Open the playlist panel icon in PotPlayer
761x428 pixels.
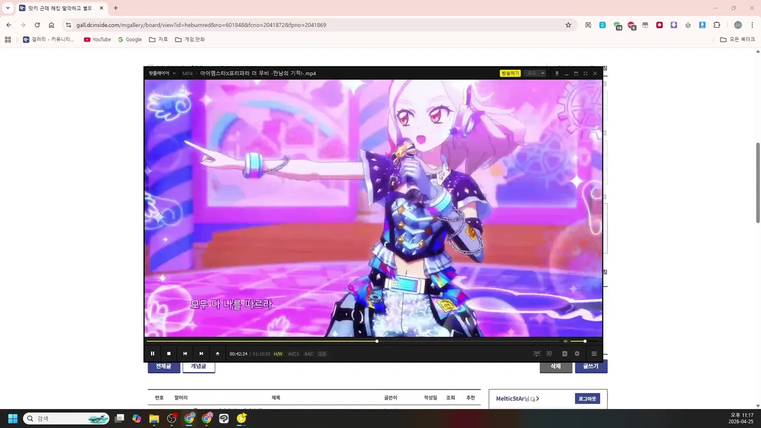(565, 354)
